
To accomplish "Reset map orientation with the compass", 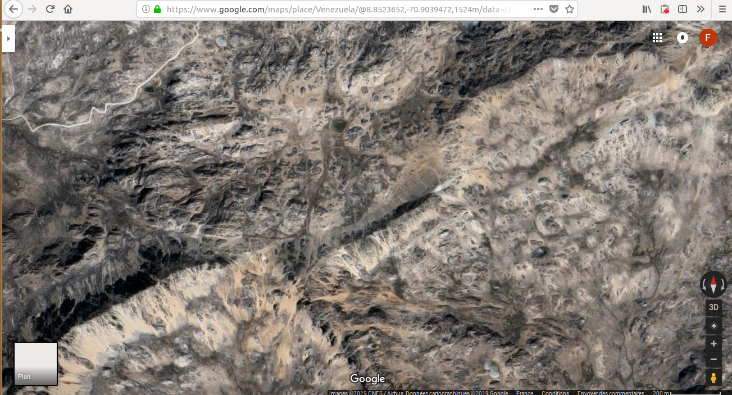I will 713,284.
